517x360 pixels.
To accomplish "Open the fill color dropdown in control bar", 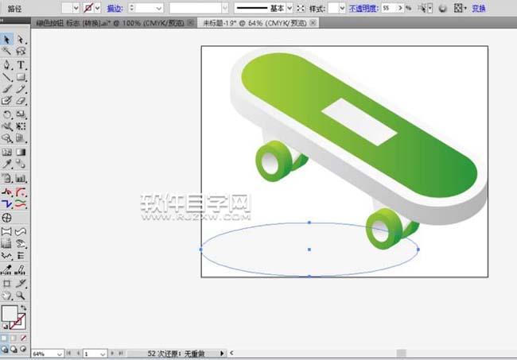I will click(x=76, y=8).
